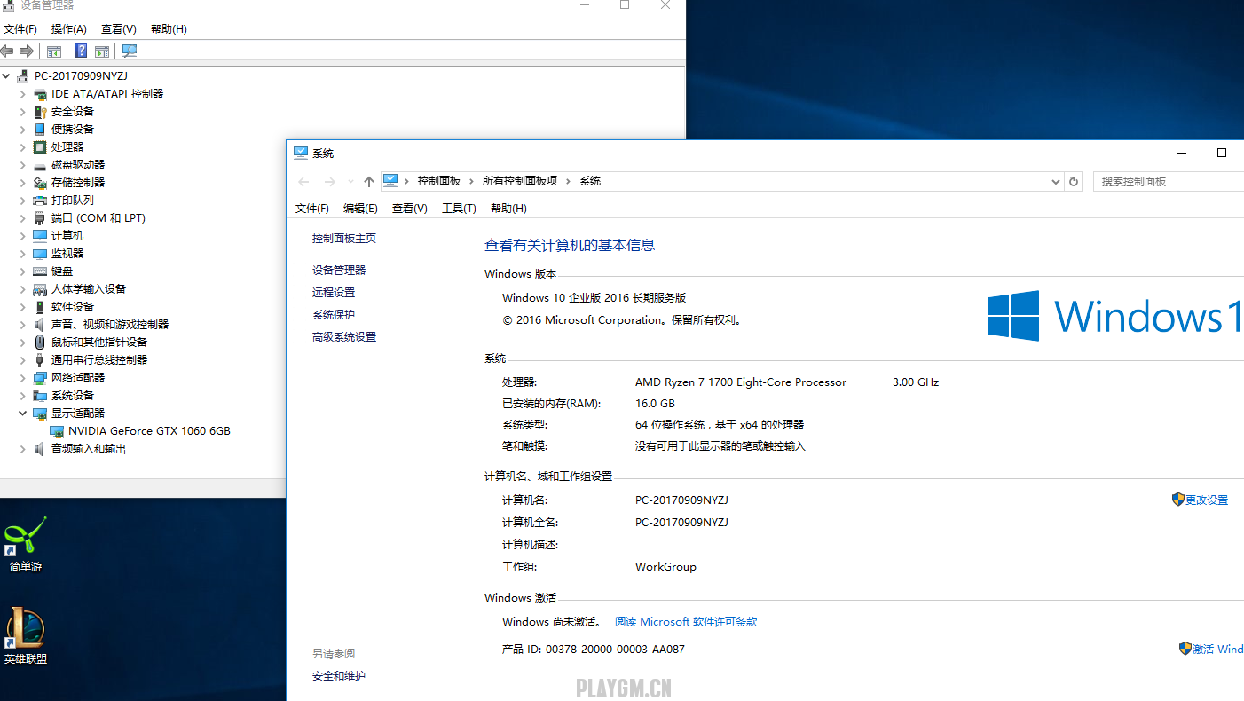Click the 端口 (COM 和 LPT) icon
Screen dimensions: 1244x701
[40, 218]
